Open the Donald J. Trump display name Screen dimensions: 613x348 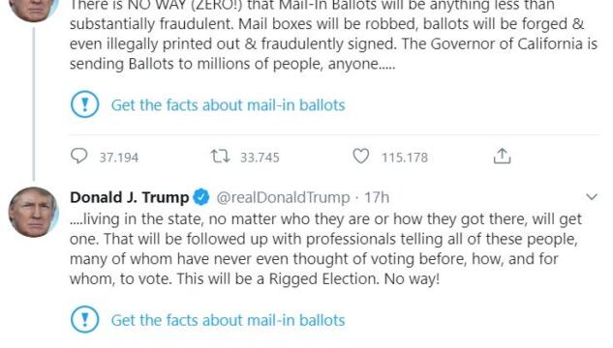coord(130,197)
